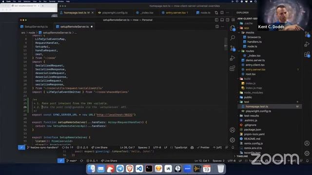Toggle secondary side bar in the setupRemoteServer window title bar
The width and height of the screenshot is (312, 175).
point(228,20)
